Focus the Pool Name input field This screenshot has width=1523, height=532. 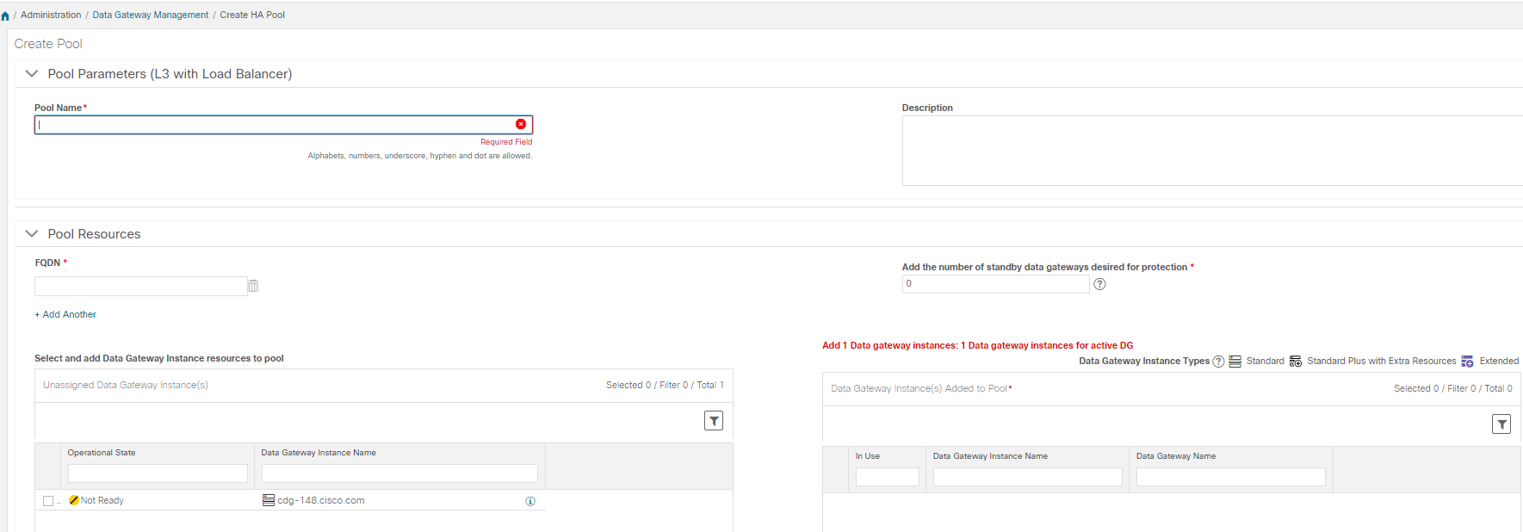tap(276, 125)
